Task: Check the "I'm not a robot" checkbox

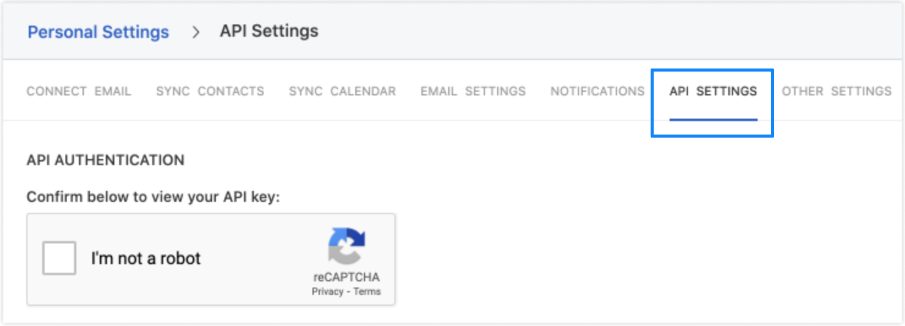Action: click(x=59, y=258)
